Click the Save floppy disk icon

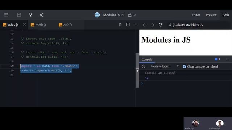click(x=19, y=15)
